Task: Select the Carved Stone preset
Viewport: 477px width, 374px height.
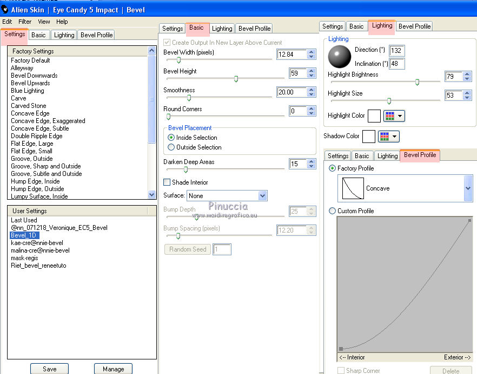Action: click(29, 106)
